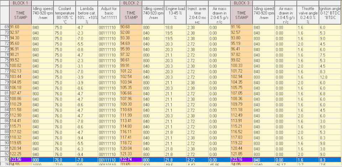Screen dimensions: 342x167
Task: Click Block 2's Air mass drawn in header
Action: tap(219, 15)
